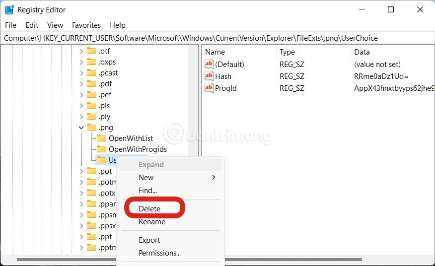Select the .pptm folder icon
This screenshot has width=435, height=266.
coord(91,248)
